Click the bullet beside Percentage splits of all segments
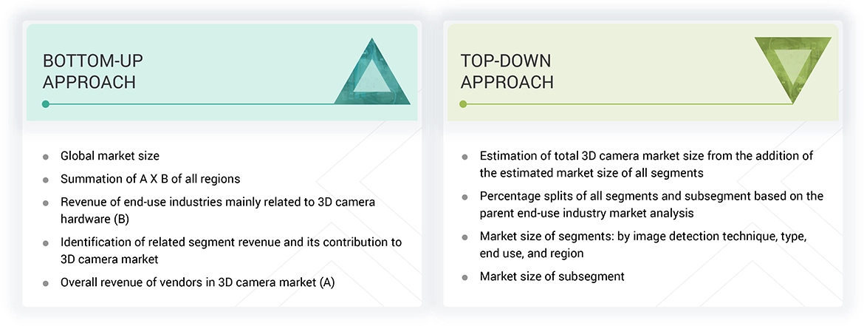The width and height of the screenshot is (864, 326). (464, 197)
